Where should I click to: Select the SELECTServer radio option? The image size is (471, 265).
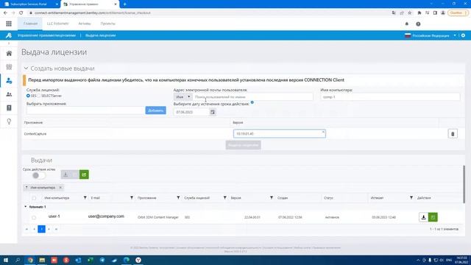(x=39, y=96)
